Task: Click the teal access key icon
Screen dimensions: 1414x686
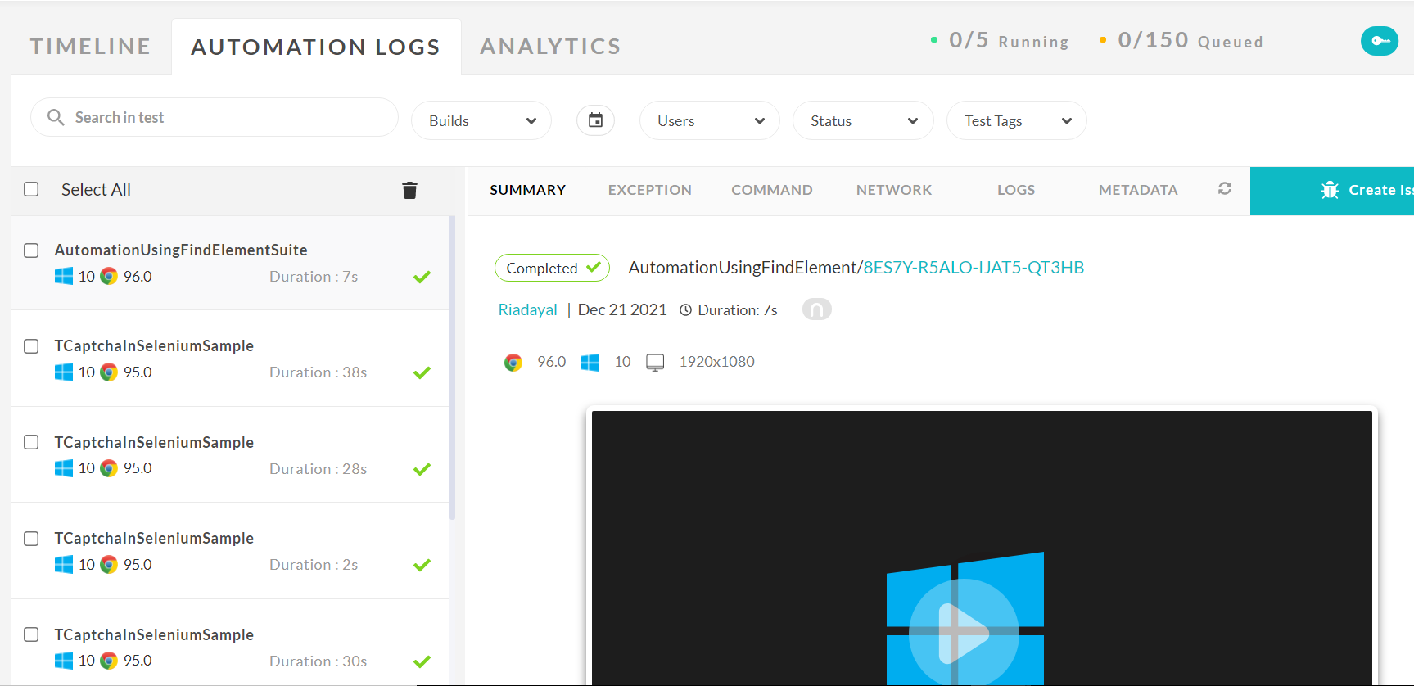Action: pos(1379,41)
